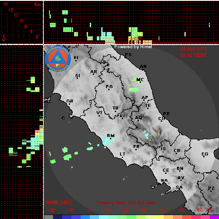The image size is (219, 219).
Task: Click the 'HVMI [dBZ]' product label
Action: point(59,202)
